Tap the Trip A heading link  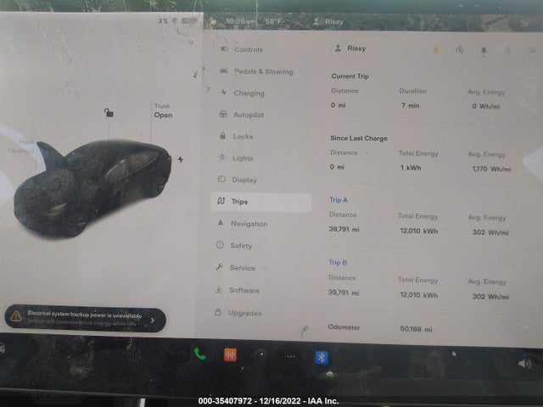click(x=339, y=200)
